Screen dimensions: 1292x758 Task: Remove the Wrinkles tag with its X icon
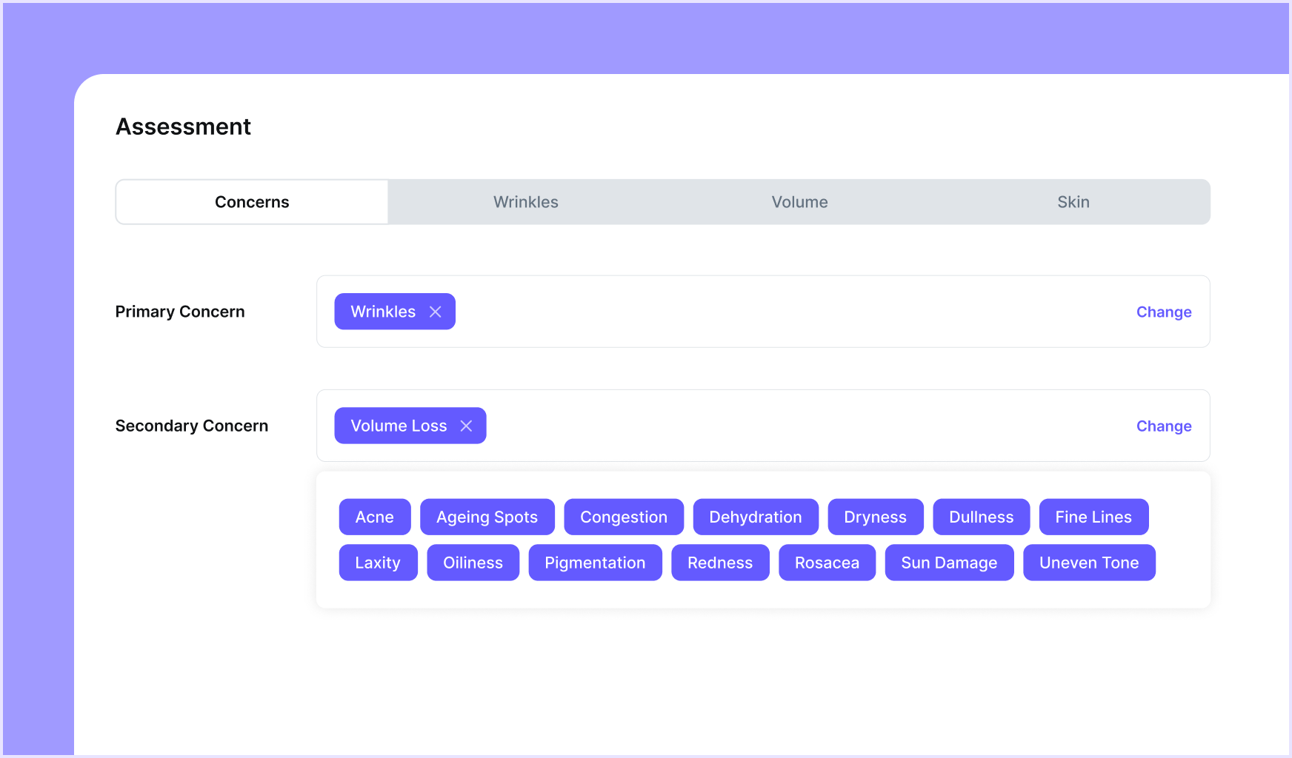point(436,312)
